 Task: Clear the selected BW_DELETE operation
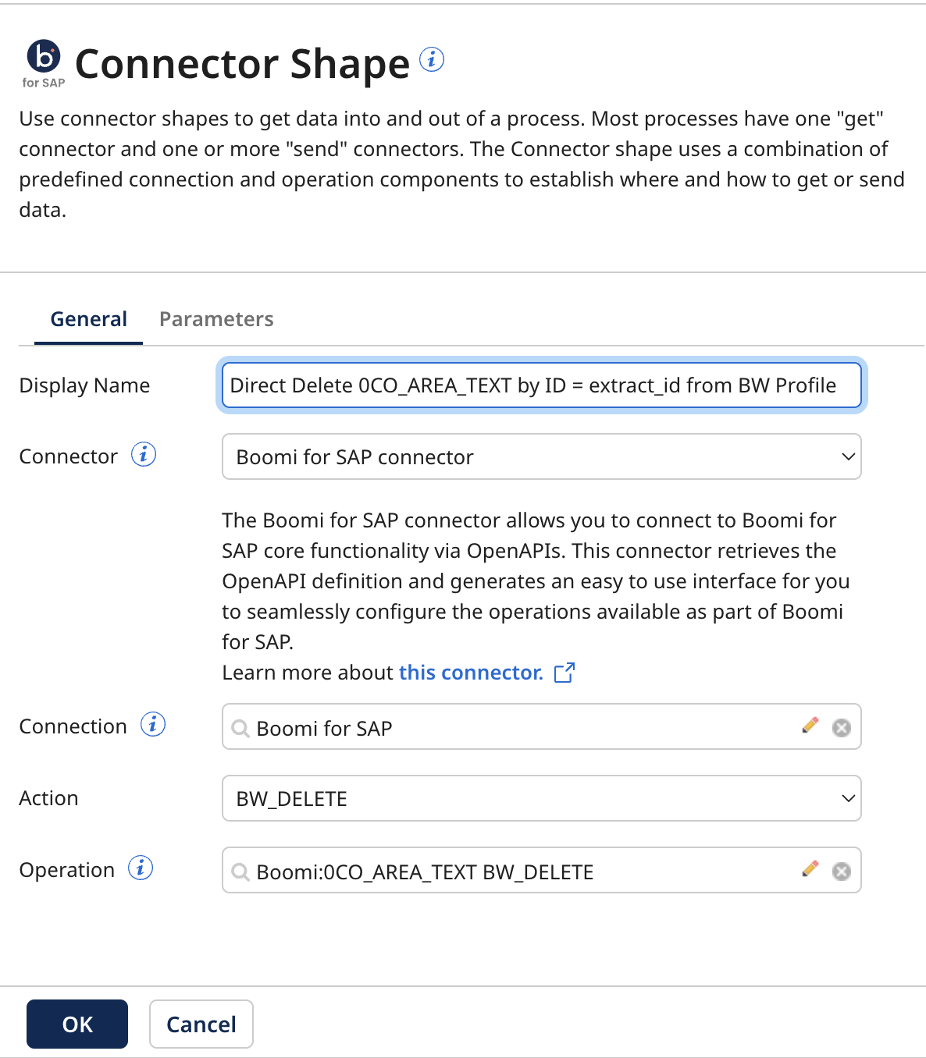[x=841, y=872]
